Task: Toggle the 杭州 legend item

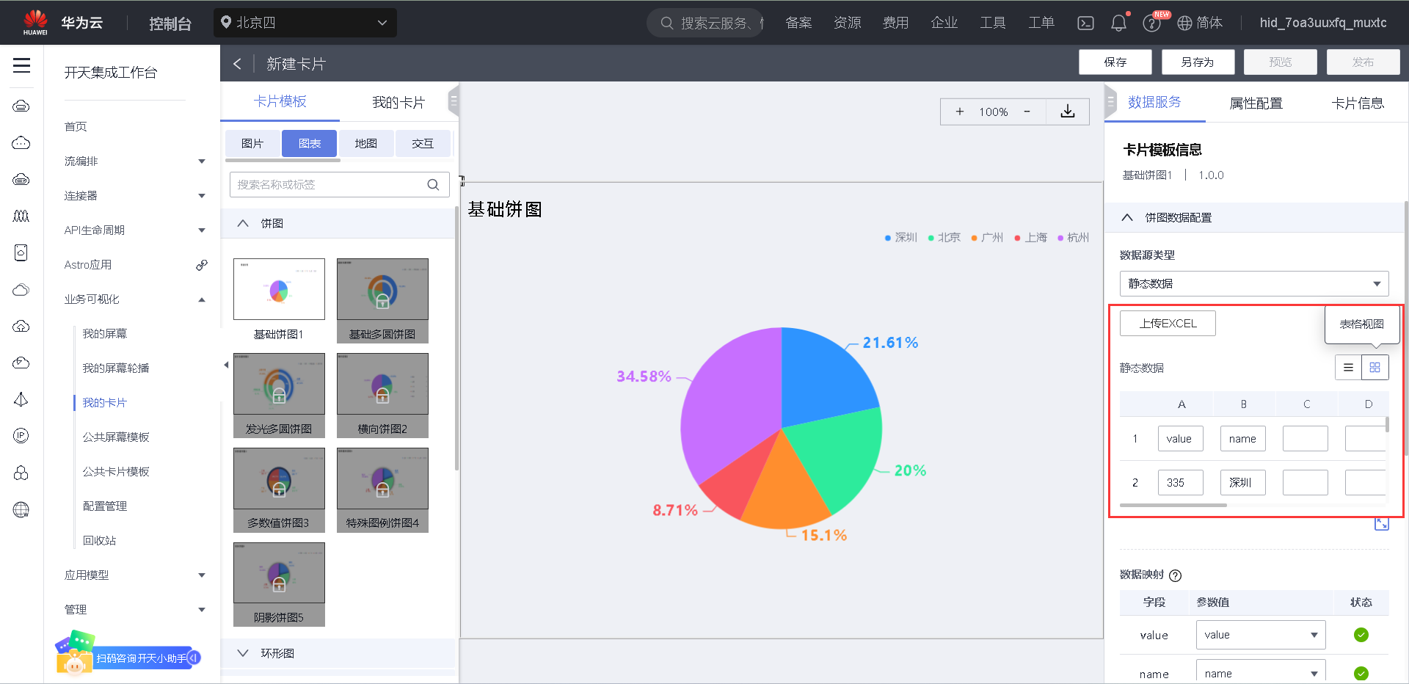Action: (1073, 238)
